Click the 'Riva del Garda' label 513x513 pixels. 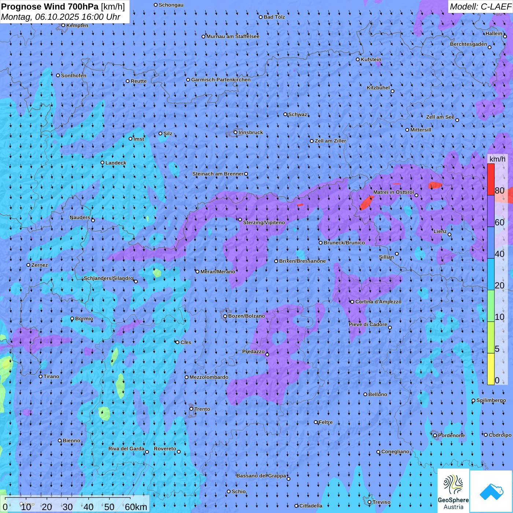coord(126,449)
